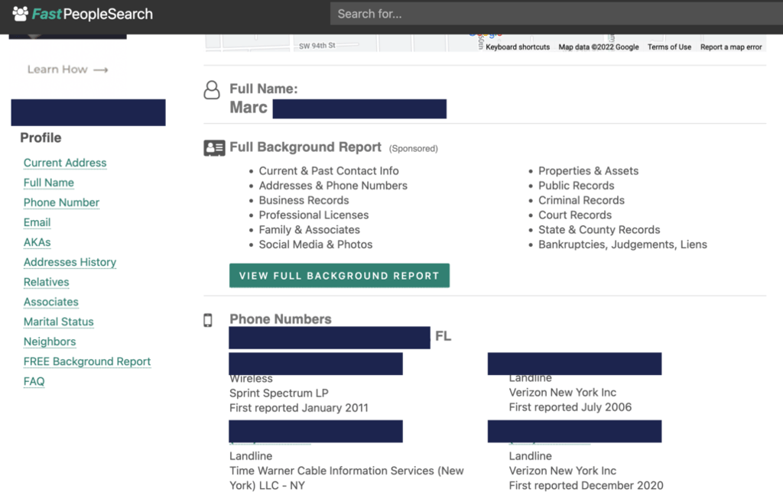Click 'Time Warner Cable Information Services' text
Viewport: 783px width, 492px height.
[x=333, y=471]
